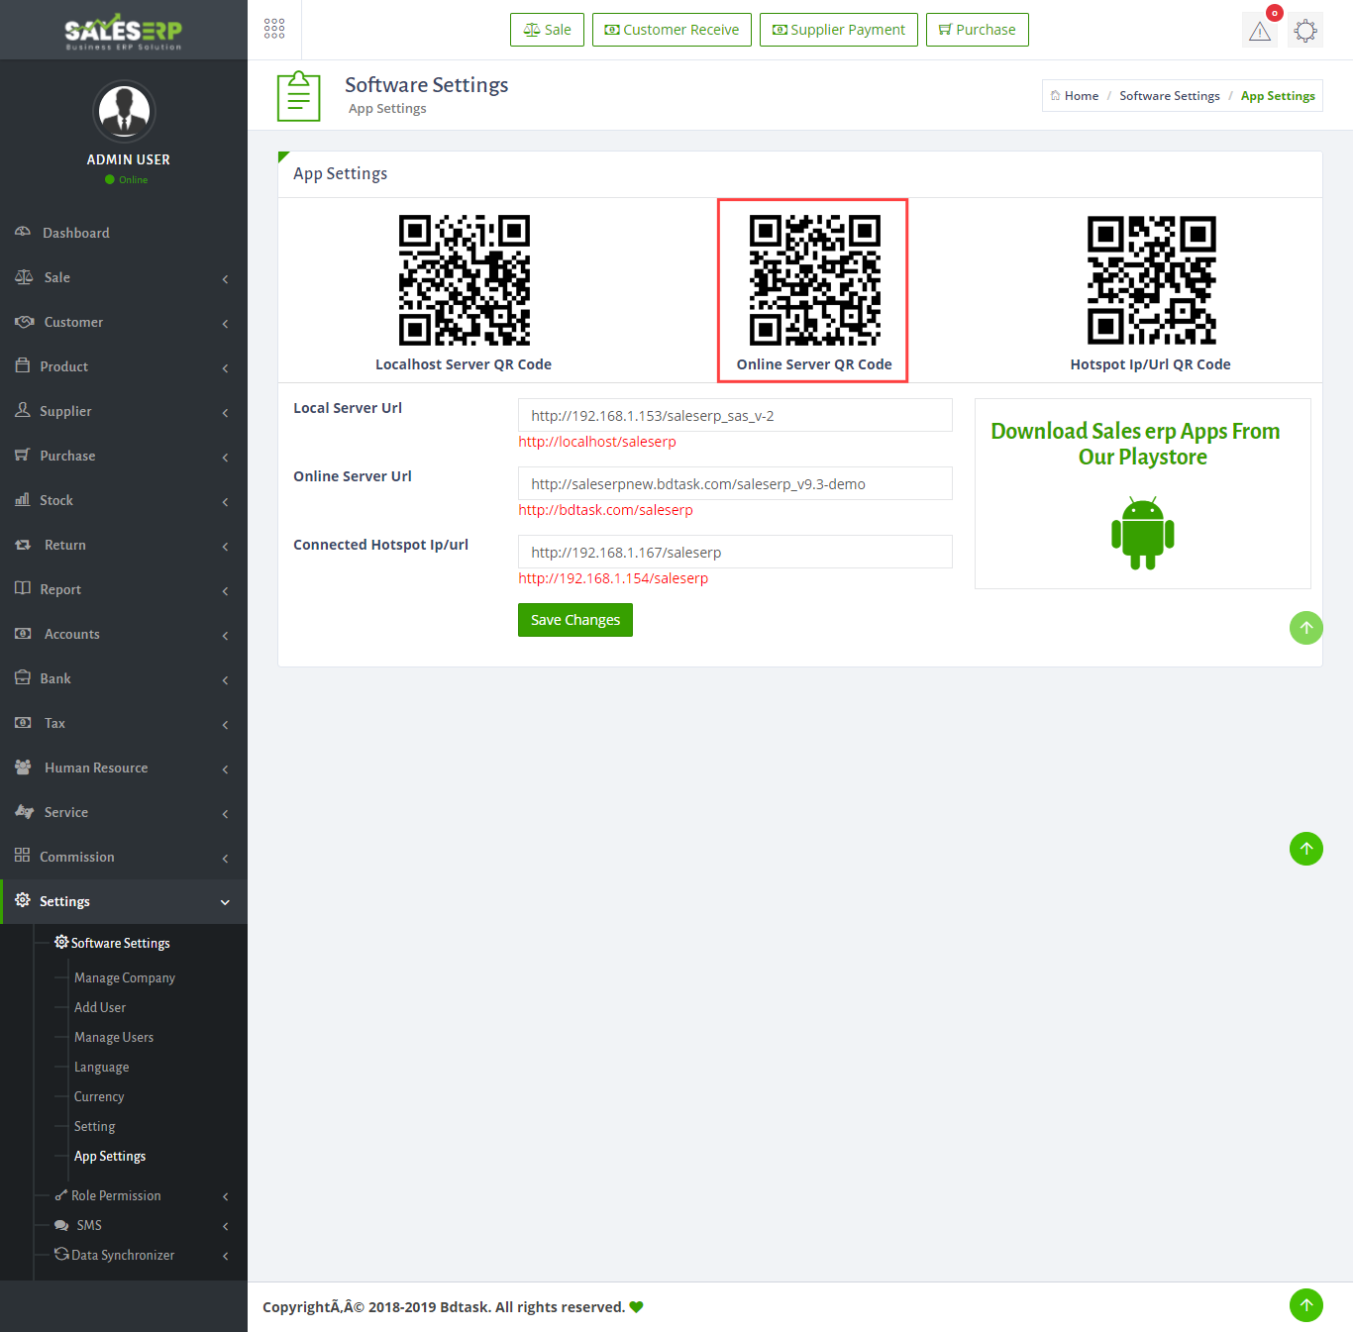
Task: Click the SalesERP logo
Action: coord(124,32)
